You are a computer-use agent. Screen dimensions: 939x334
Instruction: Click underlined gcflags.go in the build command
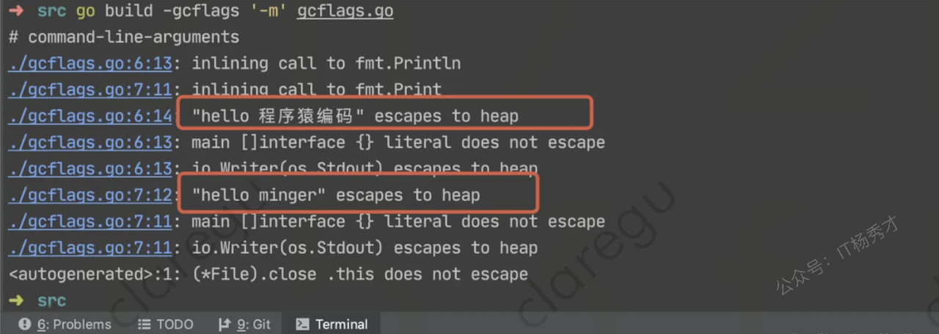(345, 12)
